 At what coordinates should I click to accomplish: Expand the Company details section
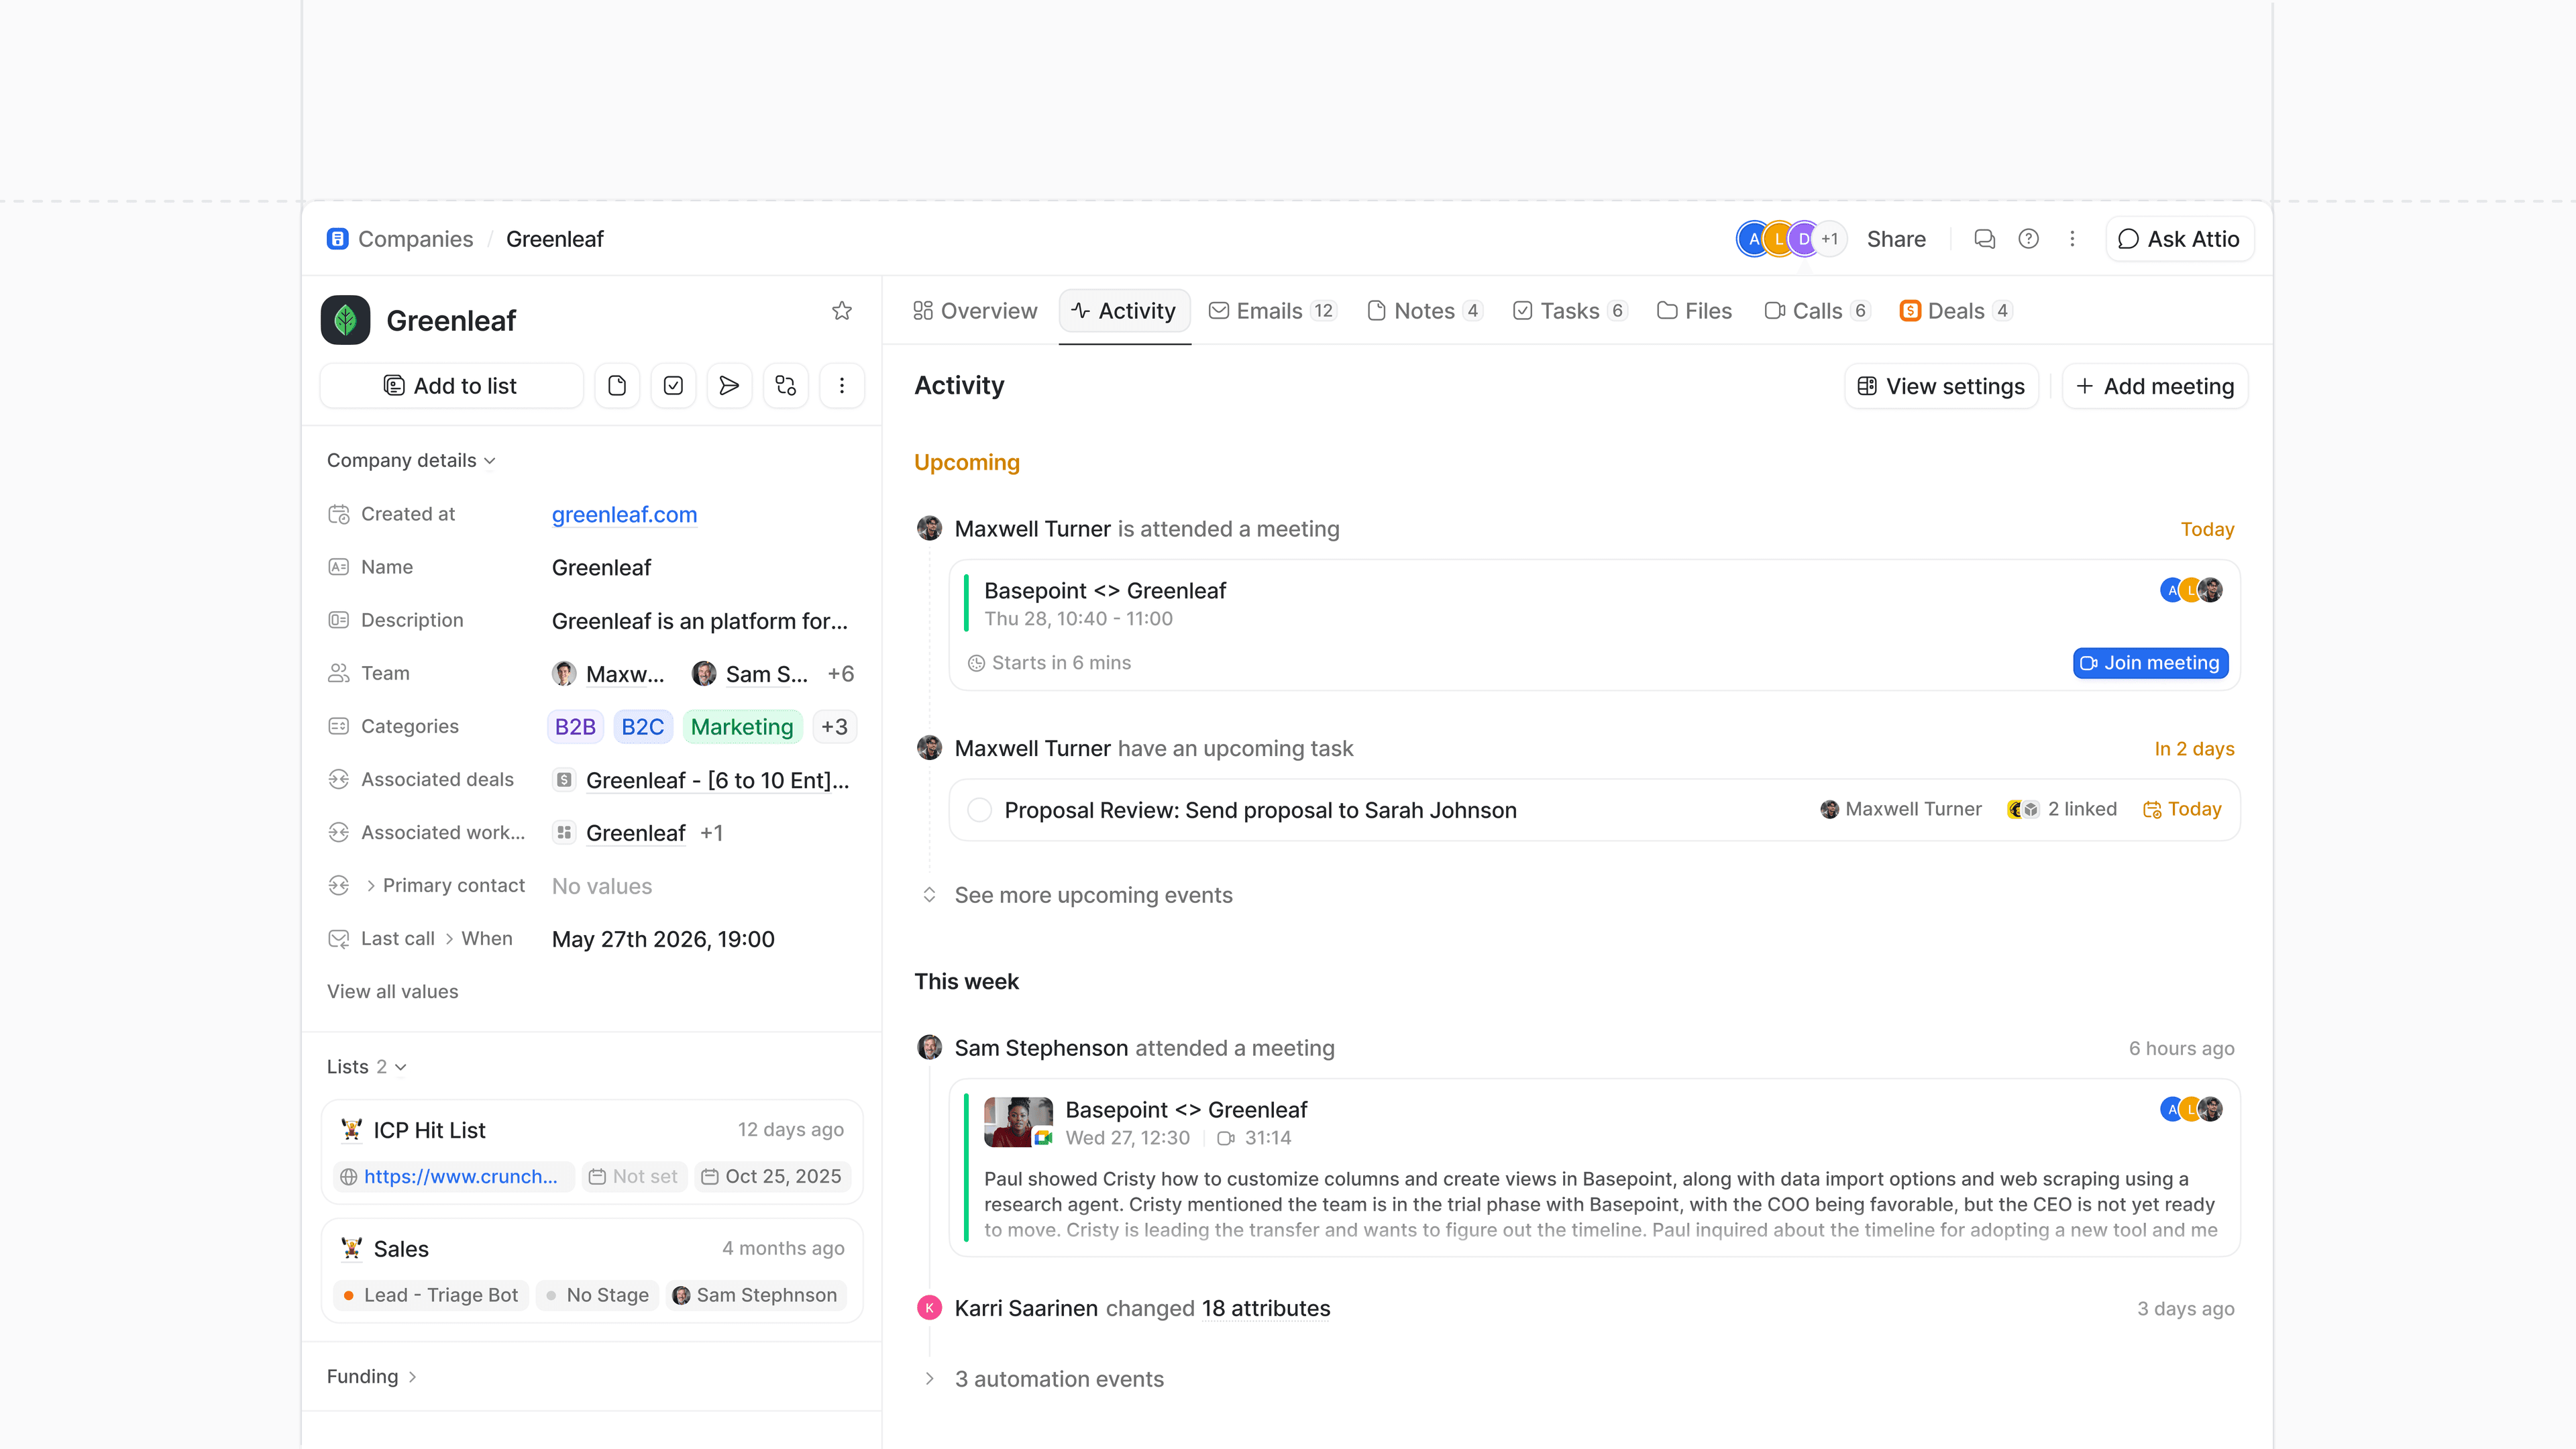(411, 461)
